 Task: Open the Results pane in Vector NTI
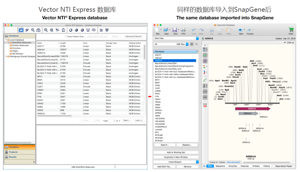(x=19, y=157)
